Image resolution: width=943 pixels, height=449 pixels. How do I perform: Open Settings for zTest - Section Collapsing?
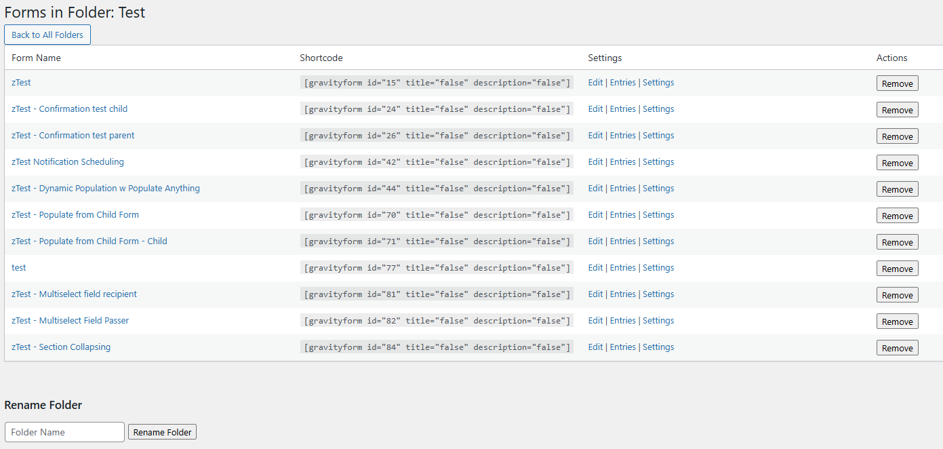[x=658, y=347]
